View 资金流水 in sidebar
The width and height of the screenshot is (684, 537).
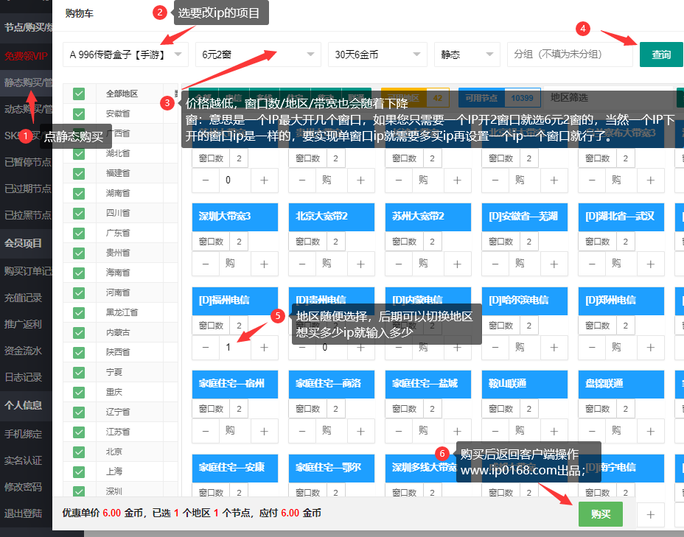coord(27,351)
